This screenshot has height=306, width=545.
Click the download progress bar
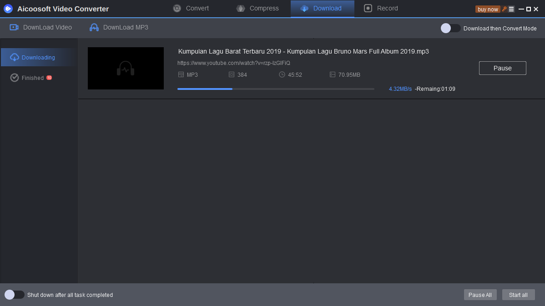click(276, 89)
